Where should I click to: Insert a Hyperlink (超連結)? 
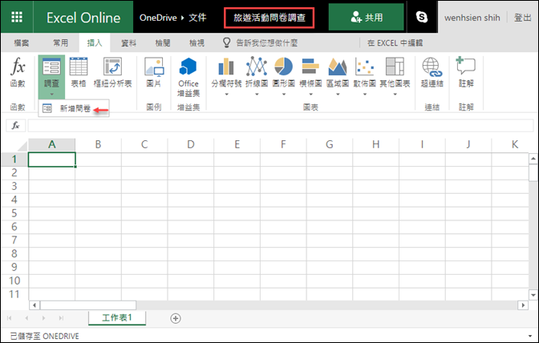(432, 72)
